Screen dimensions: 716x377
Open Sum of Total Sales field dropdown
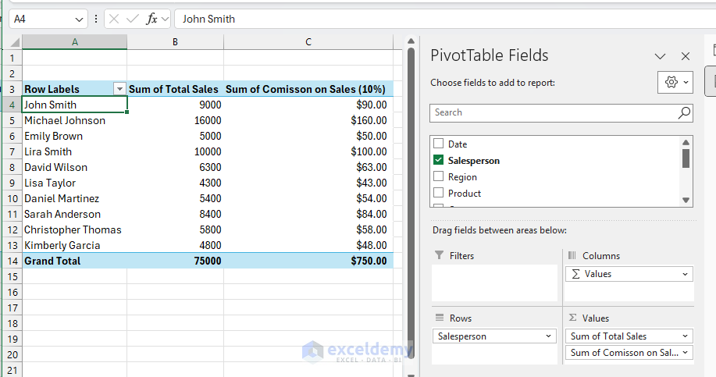coord(685,336)
